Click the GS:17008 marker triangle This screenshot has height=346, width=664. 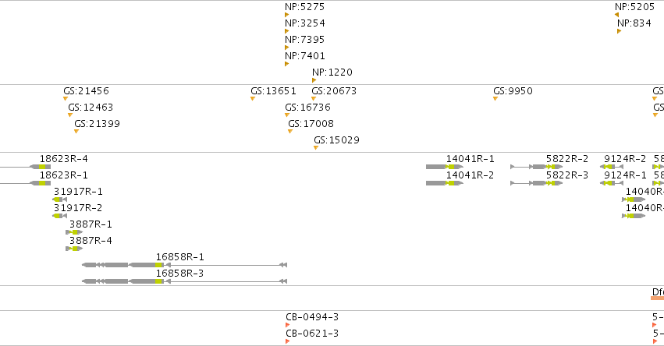coord(290,132)
